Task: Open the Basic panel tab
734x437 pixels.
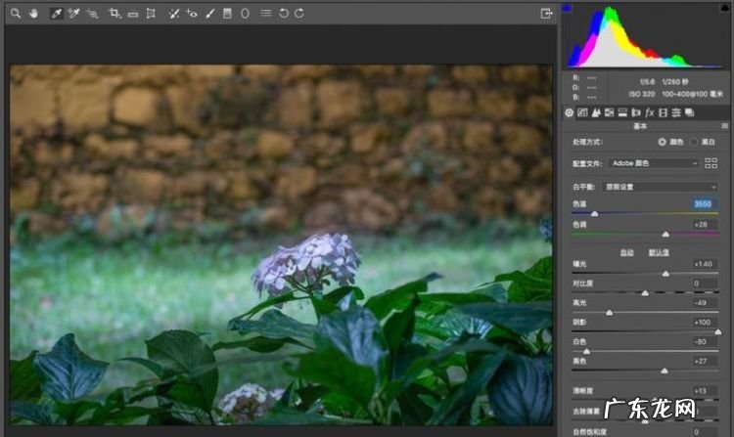Action: click(x=569, y=112)
